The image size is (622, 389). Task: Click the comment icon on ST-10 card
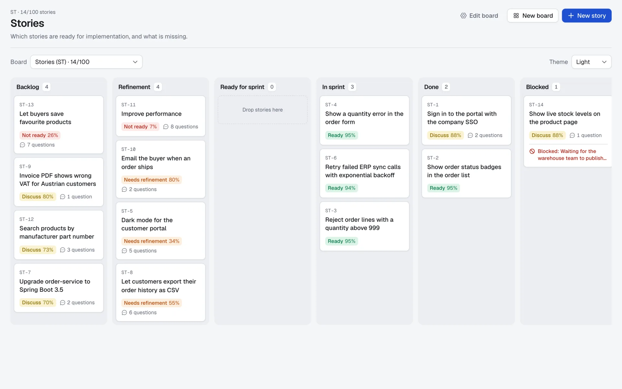pos(124,189)
